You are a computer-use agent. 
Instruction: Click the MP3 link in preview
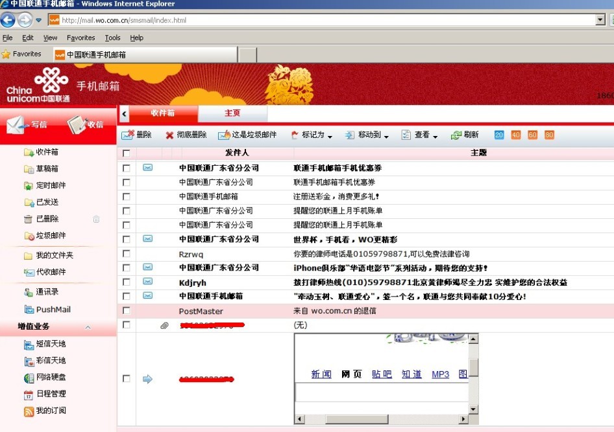440,374
